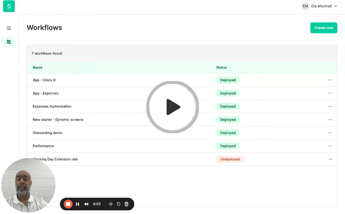Screen dimensions: 345x214
Task: Delete the recording with trash icon
Action: point(127,204)
